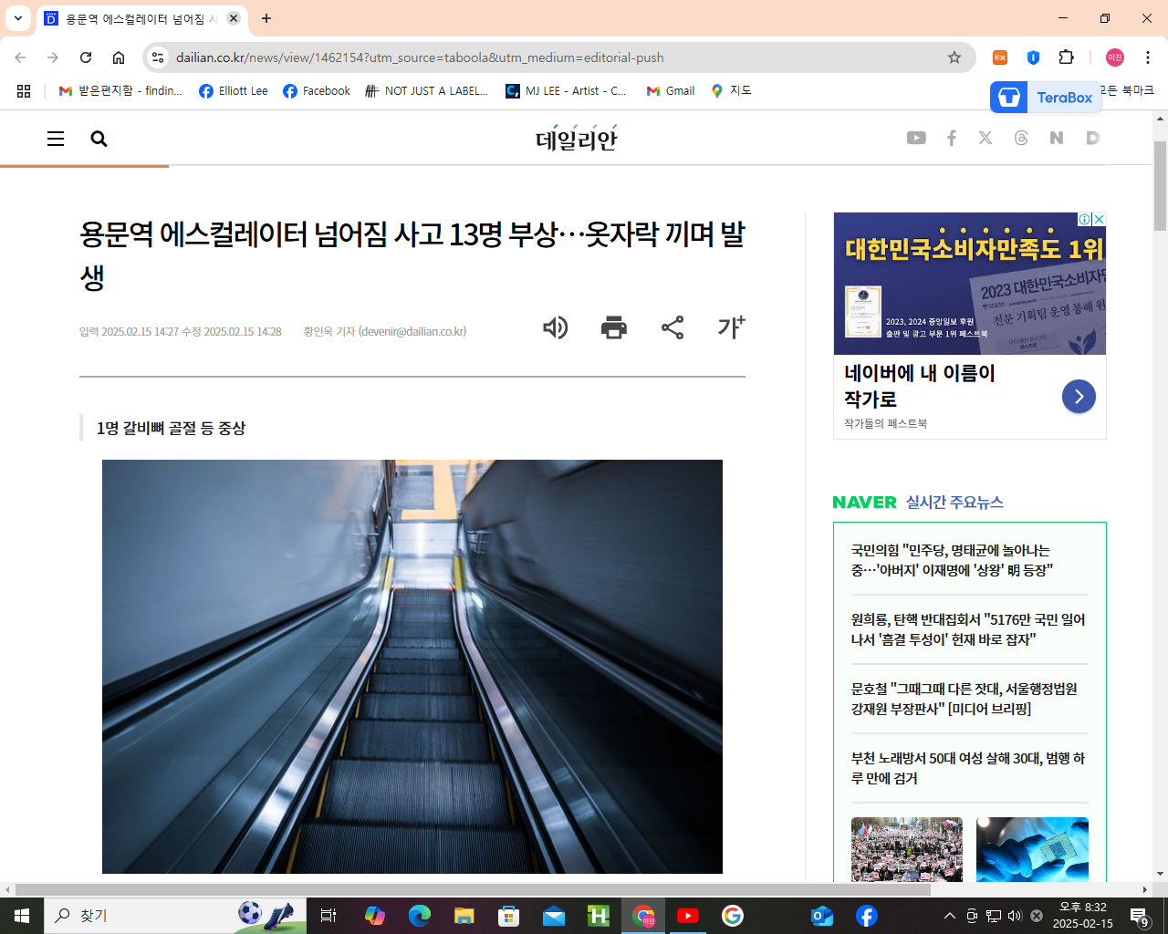
Task: Click the Windows taskbar search box
Action: pyautogui.click(x=175, y=916)
